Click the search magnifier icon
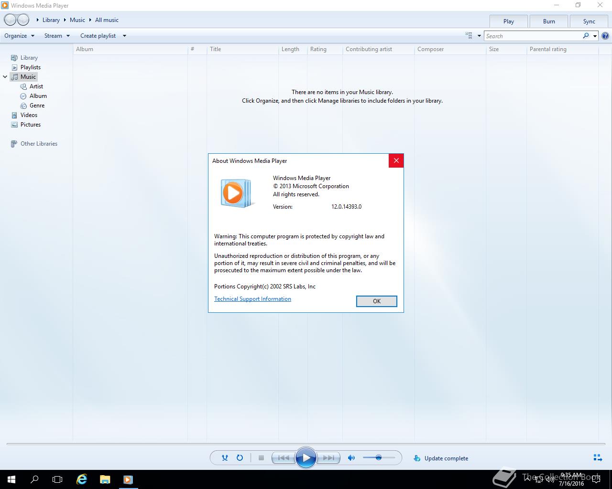 [586, 36]
